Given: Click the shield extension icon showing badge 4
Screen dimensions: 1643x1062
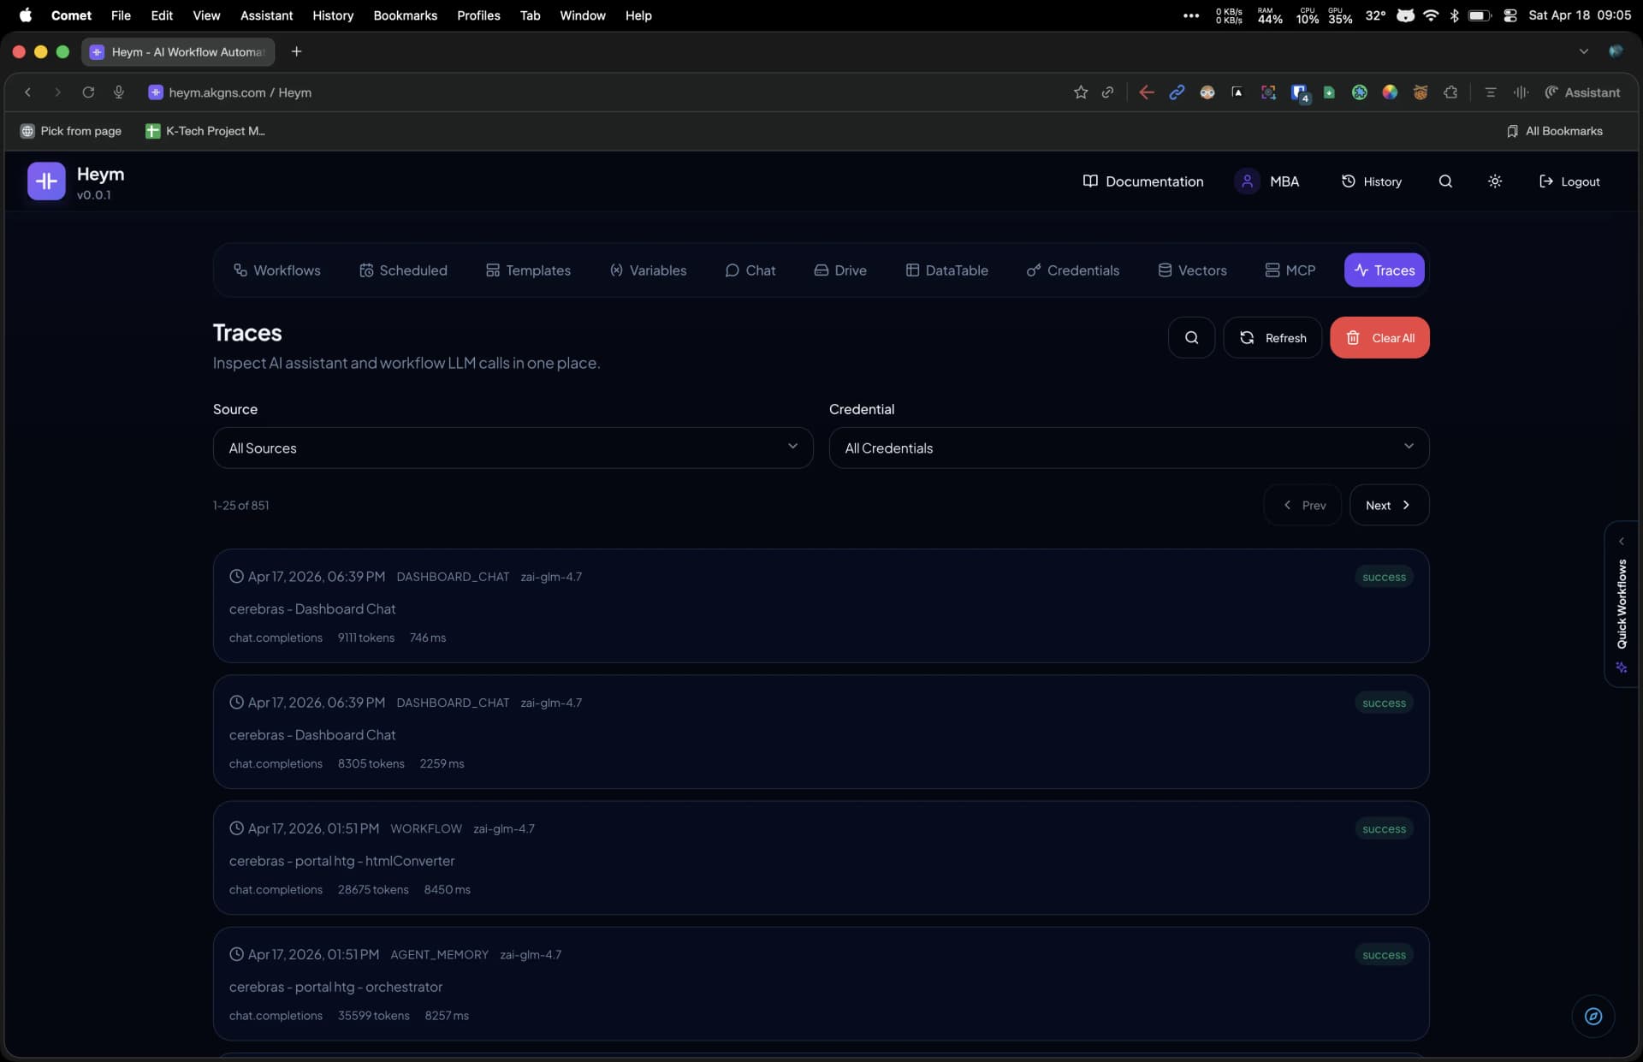Looking at the screenshot, I should click(x=1298, y=92).
